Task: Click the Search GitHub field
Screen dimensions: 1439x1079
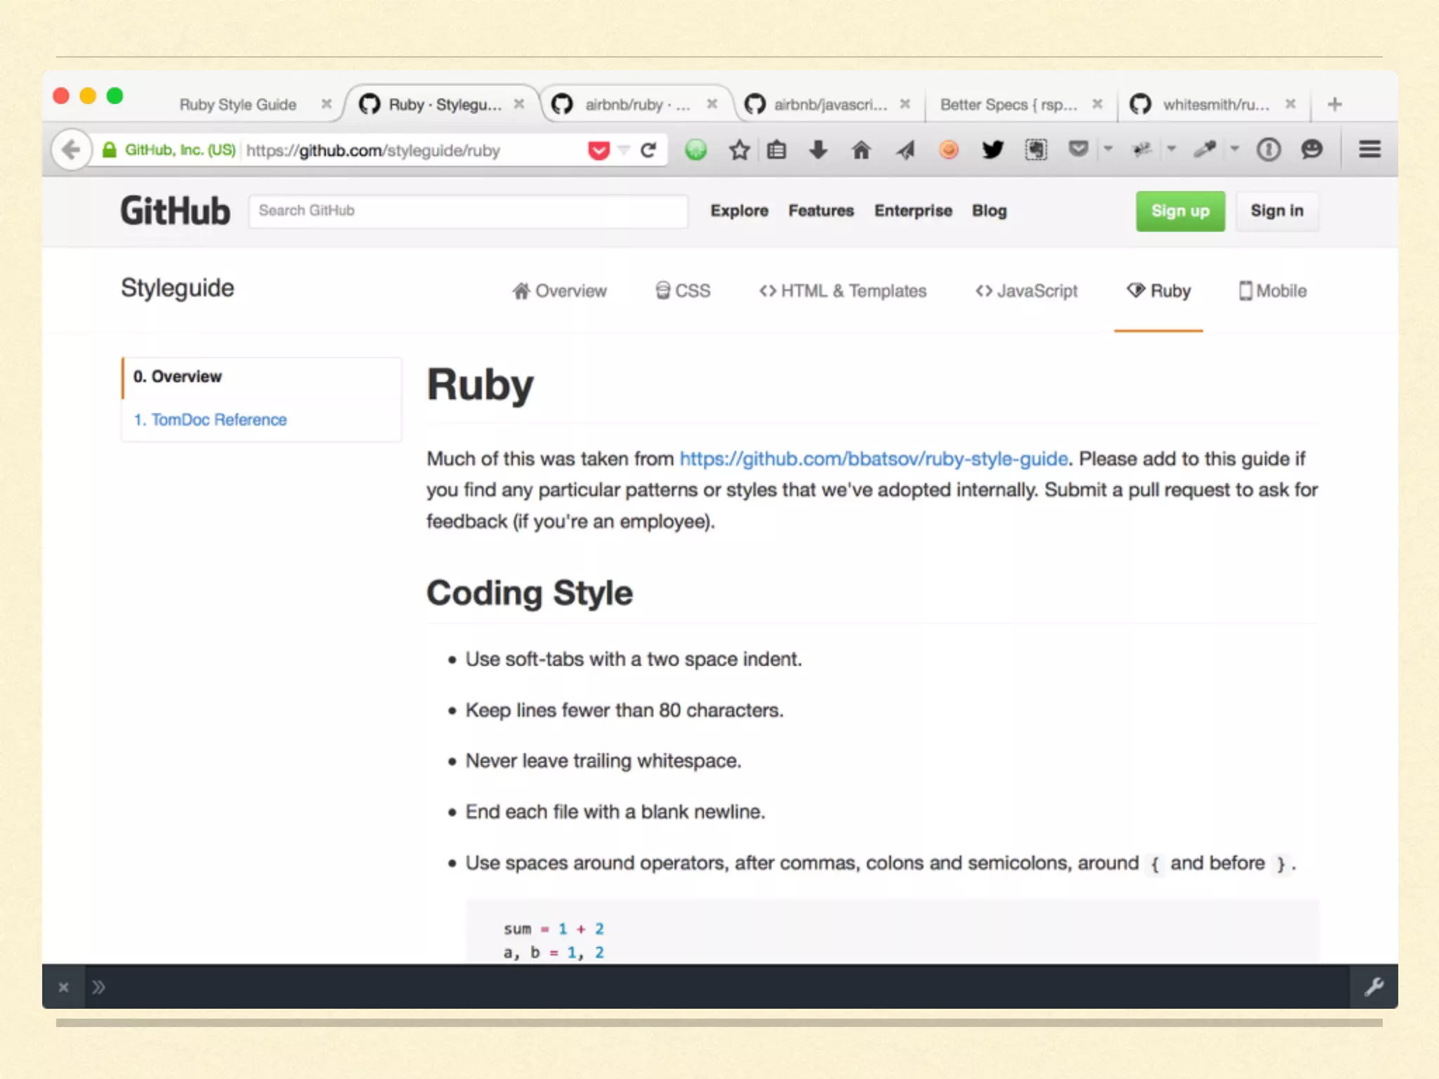Action: 468,211
